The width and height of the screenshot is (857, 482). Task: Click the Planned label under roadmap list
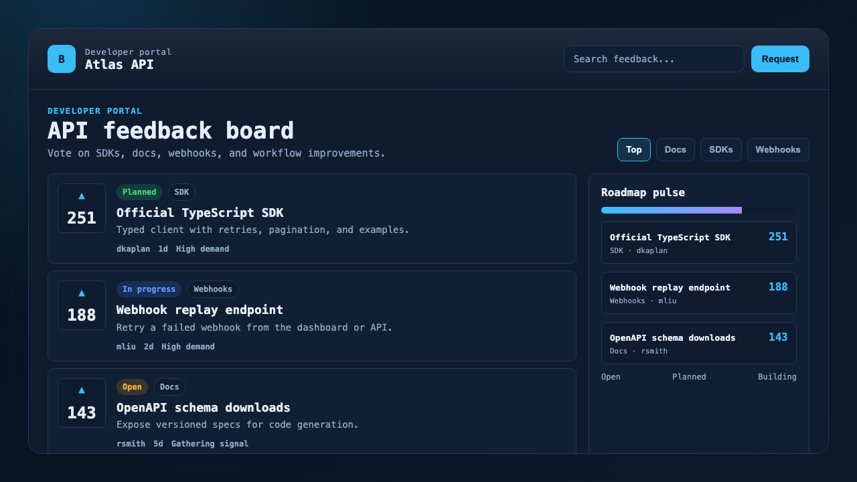[689, 377]
